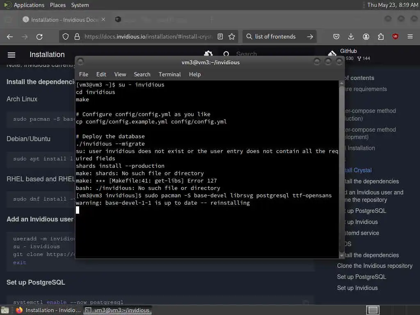The image size is (420, 315).
Task: Open the terminal View menu
Action: coord(120,75)
